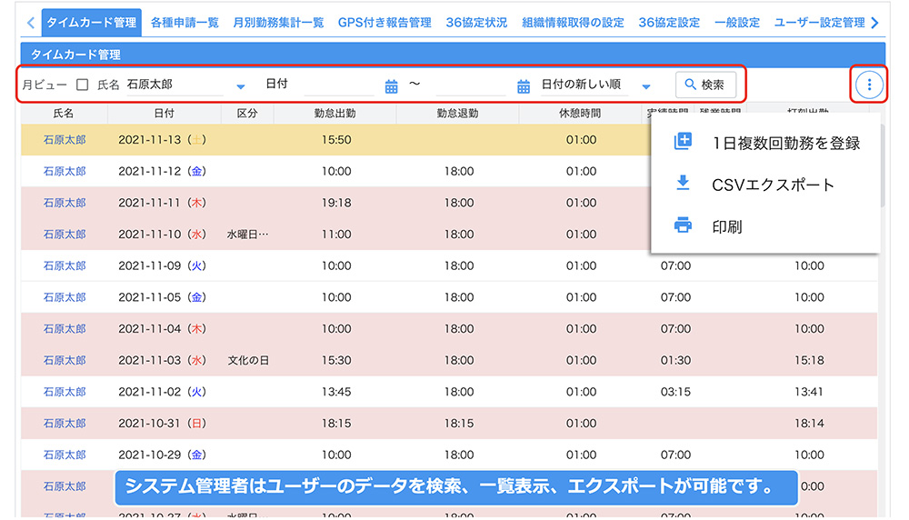Click the 勤怠出勤 column header

(x=335, y=113)
